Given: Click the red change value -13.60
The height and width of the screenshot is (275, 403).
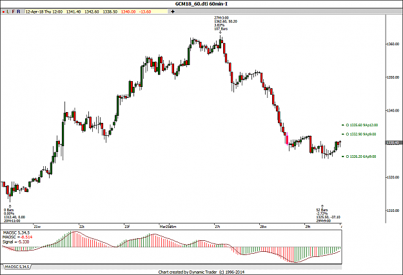Looking at the screenshot, I should click(x=145, y=12).
